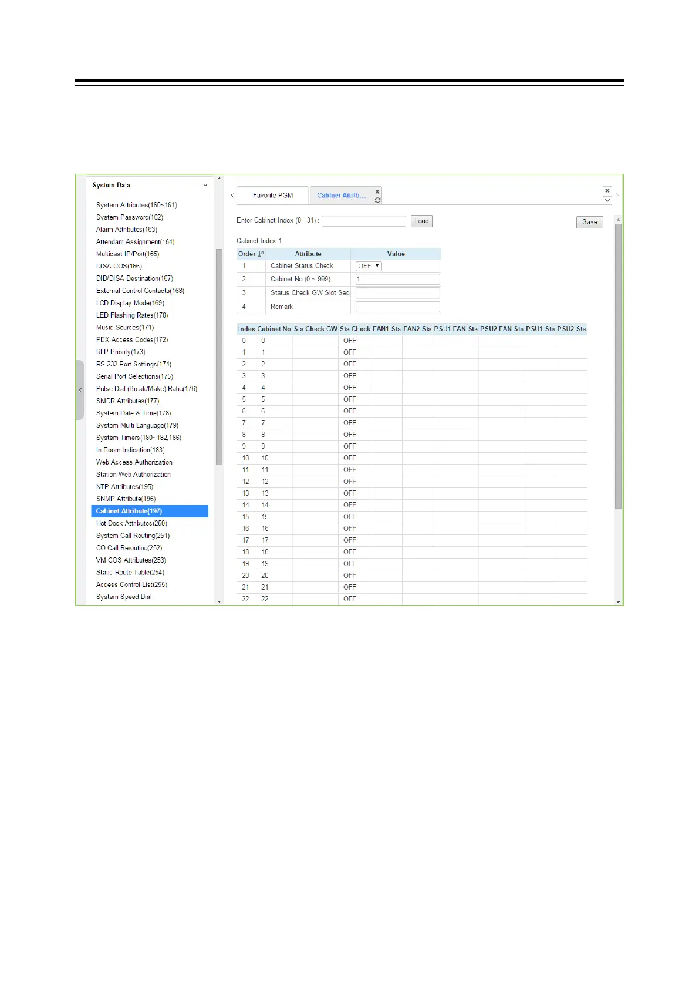699x989 pixels.
Task: Select the Cabinet Attrib... tab
Action: coord(341,196)
